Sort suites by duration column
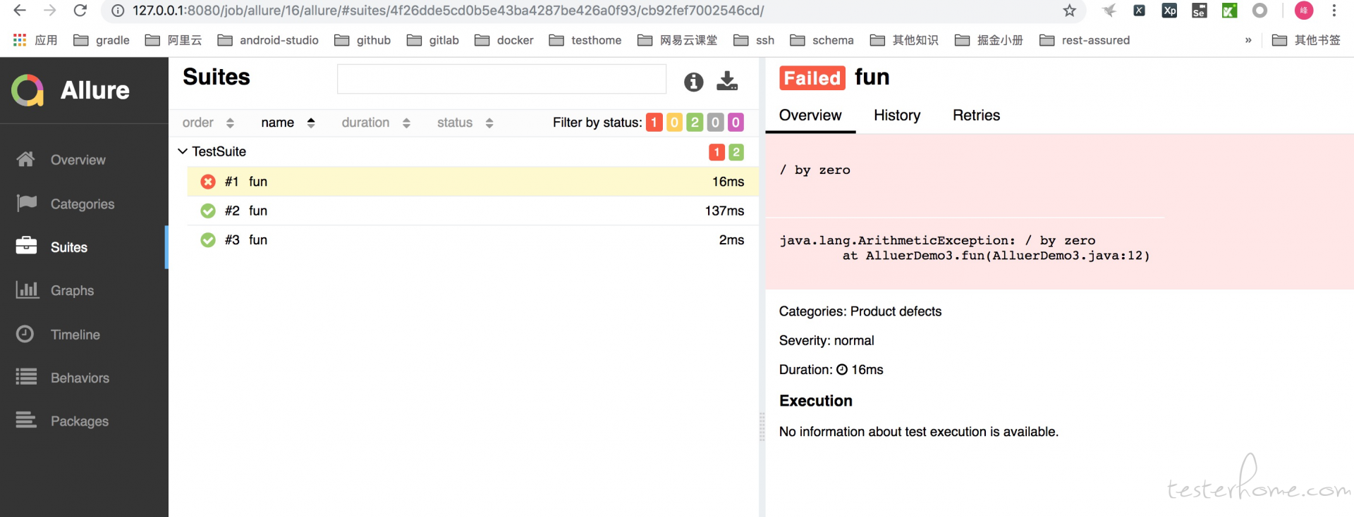This screenshot has width=1354, height=517. (x=376, y=123)
